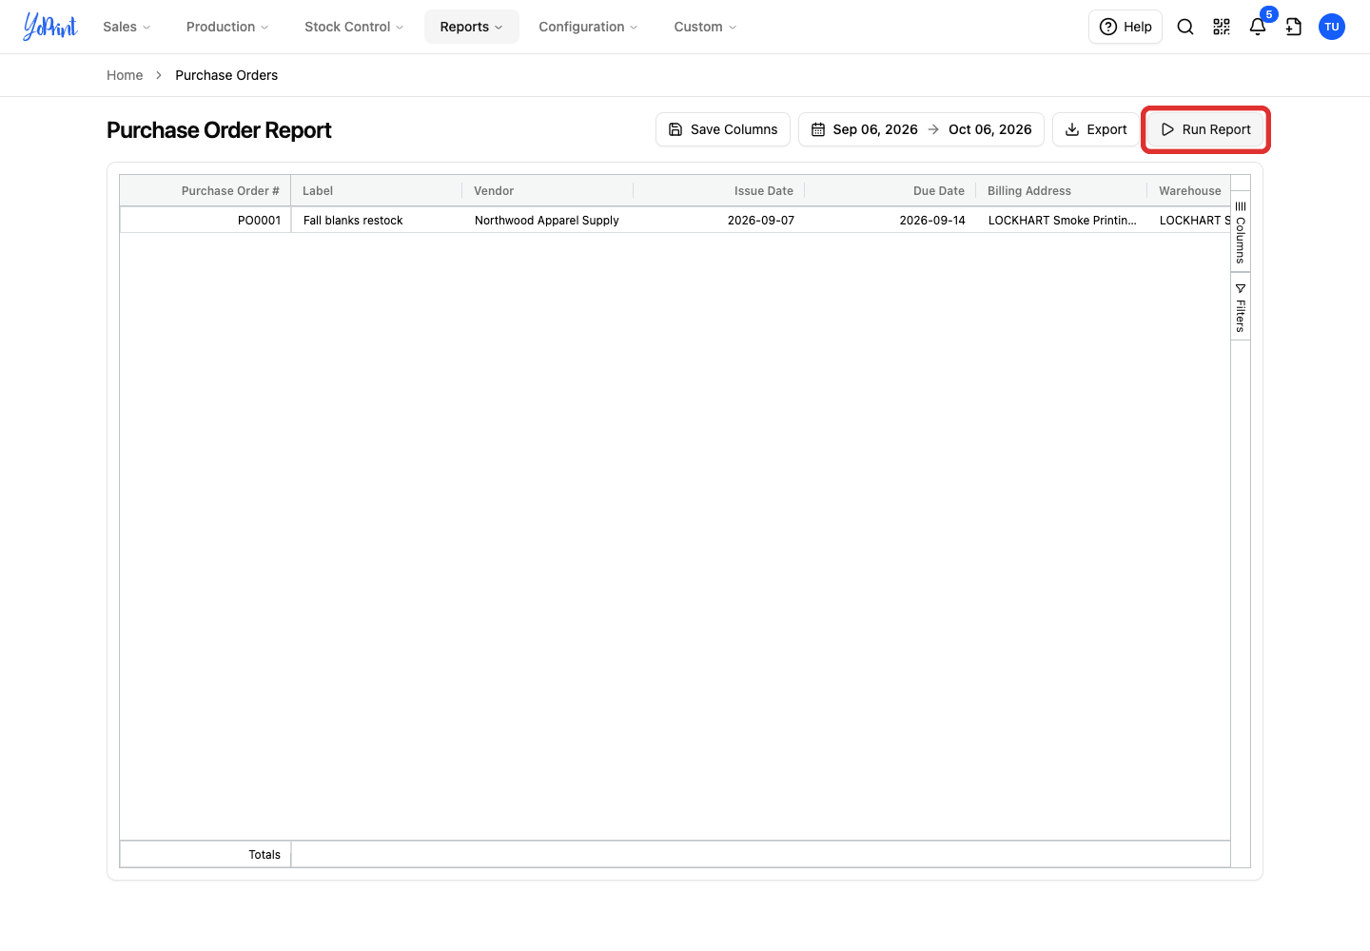
Task: Open the Sep 06 to Oct 06 date range picker
Action: tap(921, 129)
